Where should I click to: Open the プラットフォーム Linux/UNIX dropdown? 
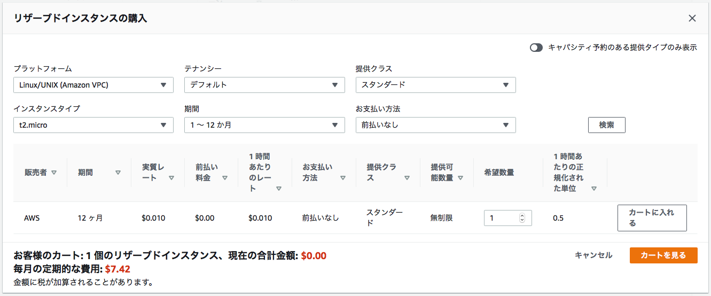click(93, 85)
